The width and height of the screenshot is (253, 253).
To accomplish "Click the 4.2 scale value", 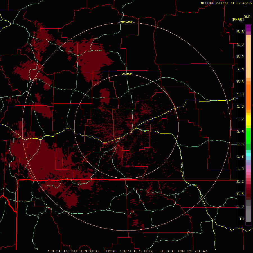I will 240,119.
